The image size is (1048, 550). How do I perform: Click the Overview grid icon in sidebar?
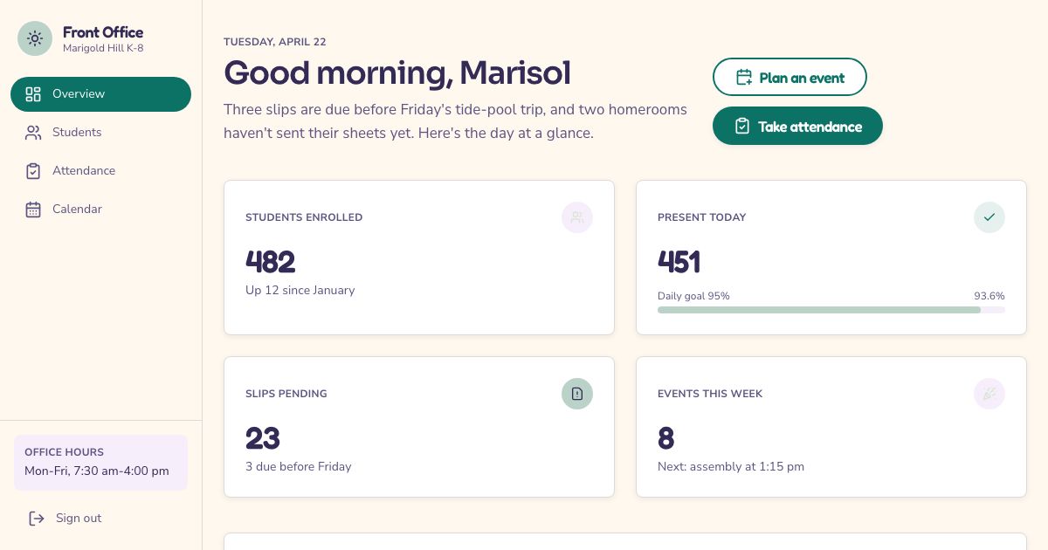tap(33, 94)
